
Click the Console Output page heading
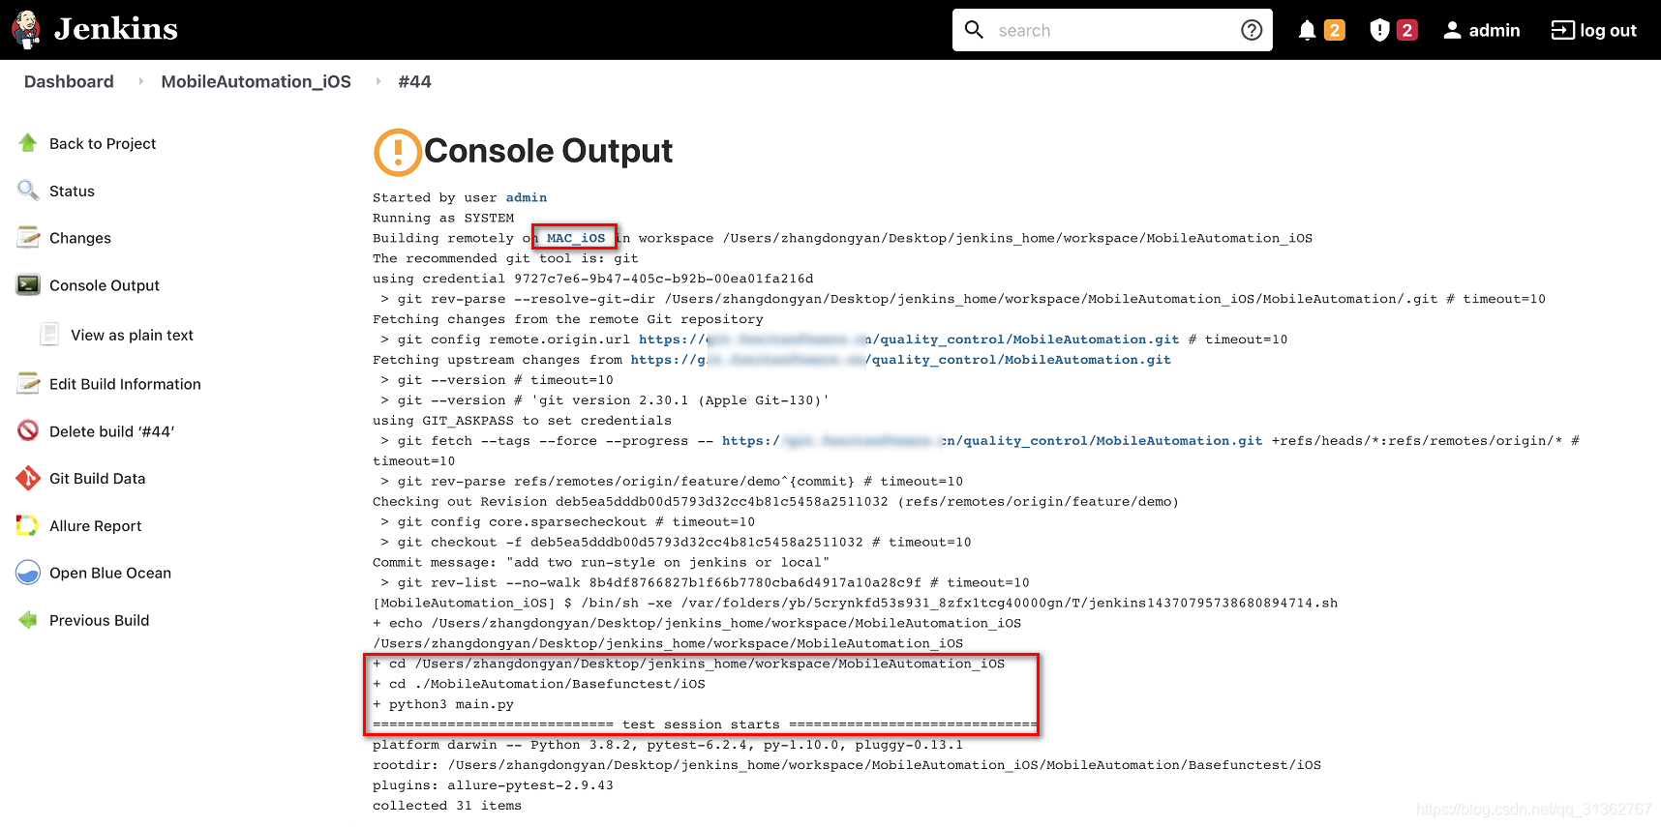[548, 151]
